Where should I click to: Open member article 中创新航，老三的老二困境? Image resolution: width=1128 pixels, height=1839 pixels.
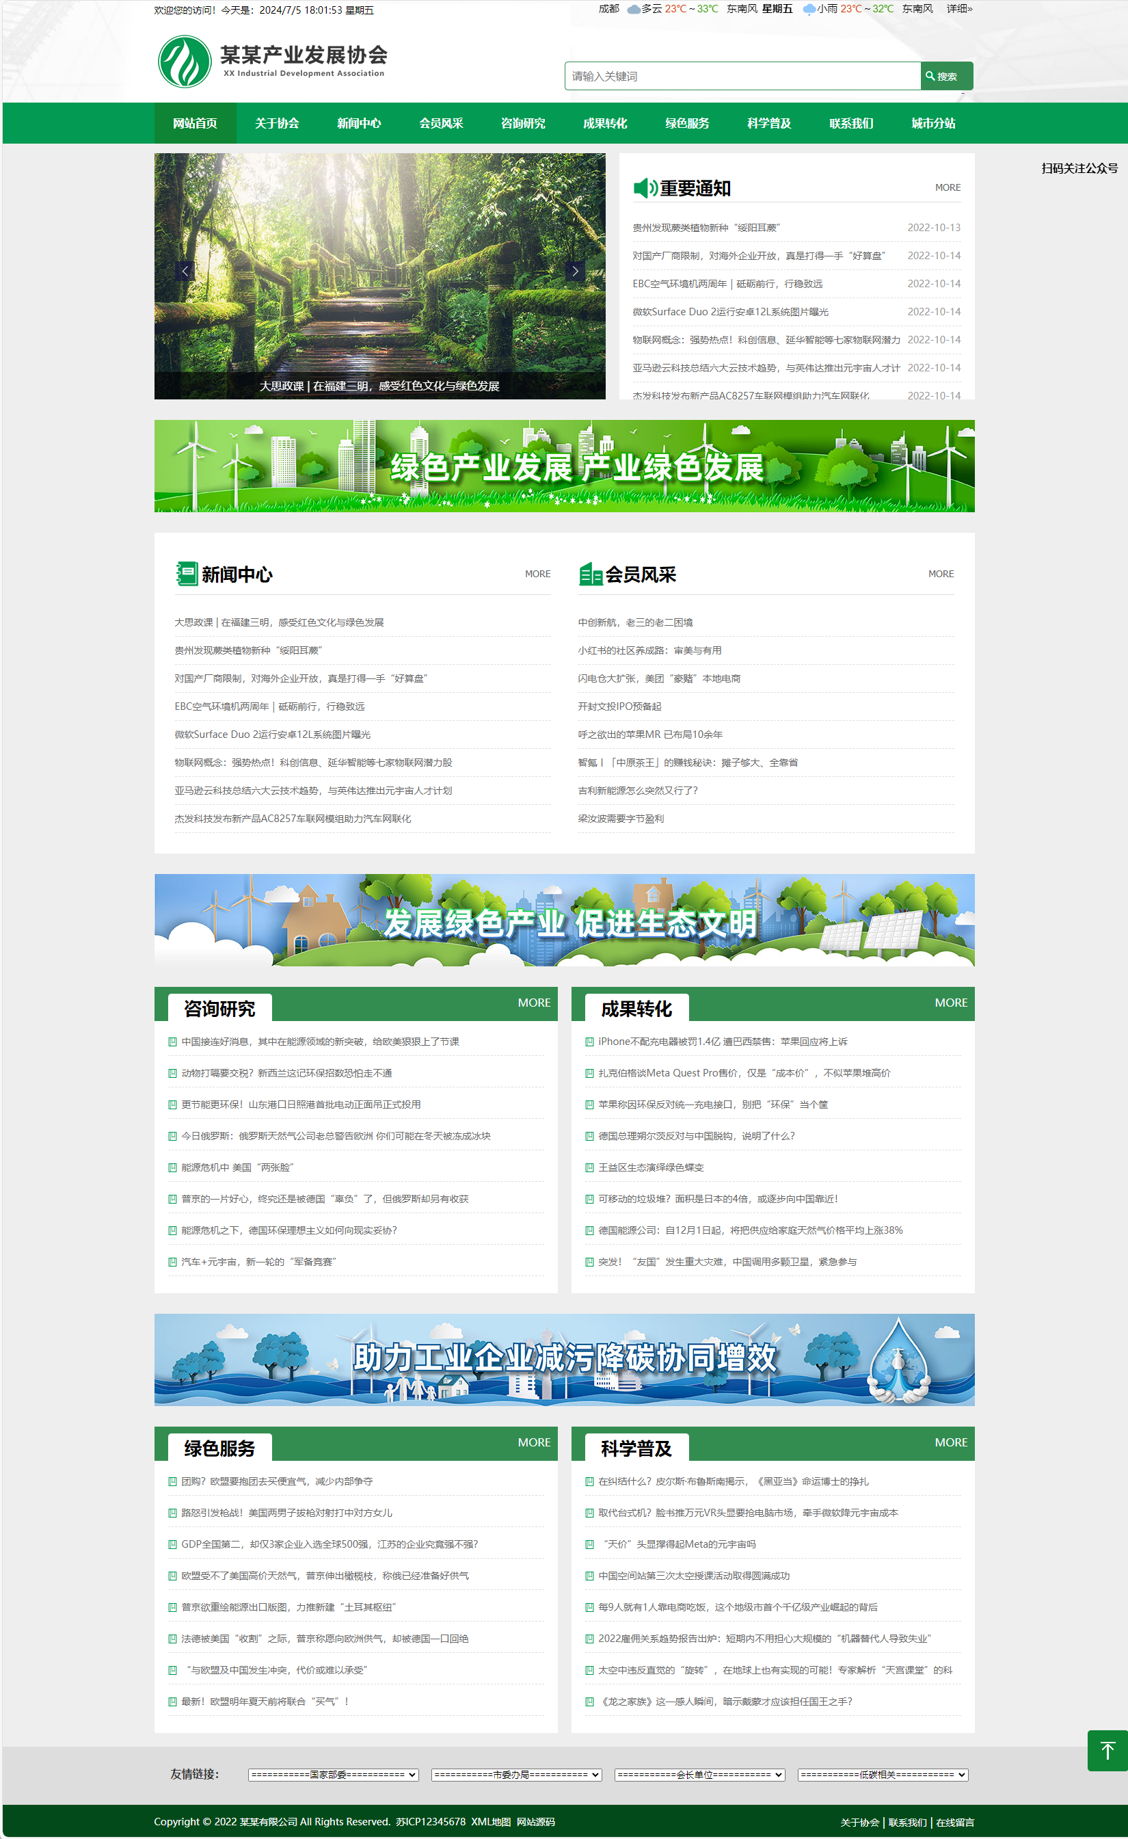pyautogui.click(x=635, y=622)
